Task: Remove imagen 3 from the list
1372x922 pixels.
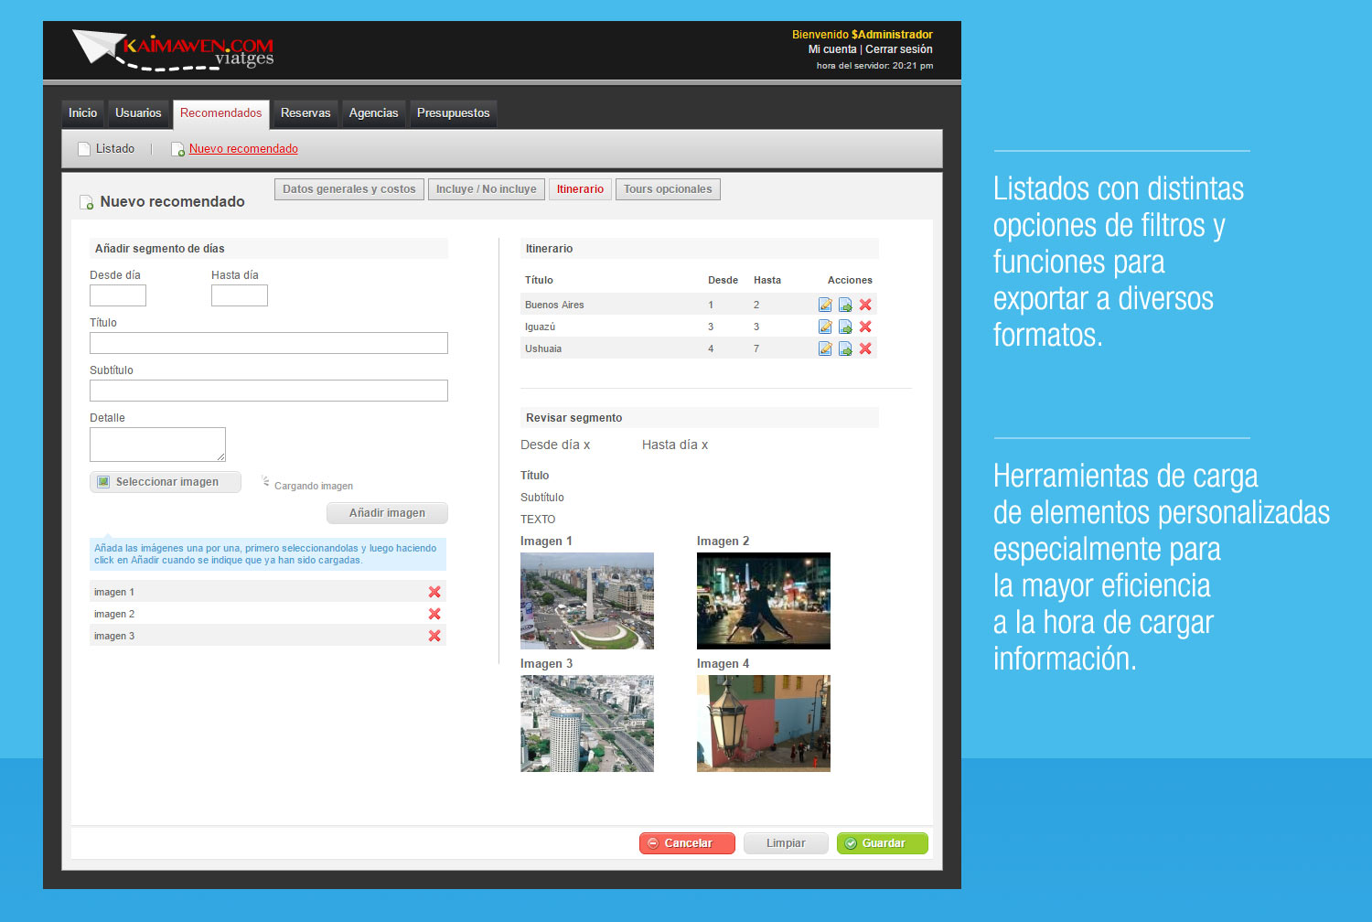Action: click(434, 636)
